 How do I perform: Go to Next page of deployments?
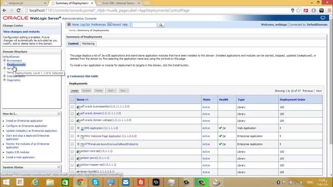coord(319,91)
